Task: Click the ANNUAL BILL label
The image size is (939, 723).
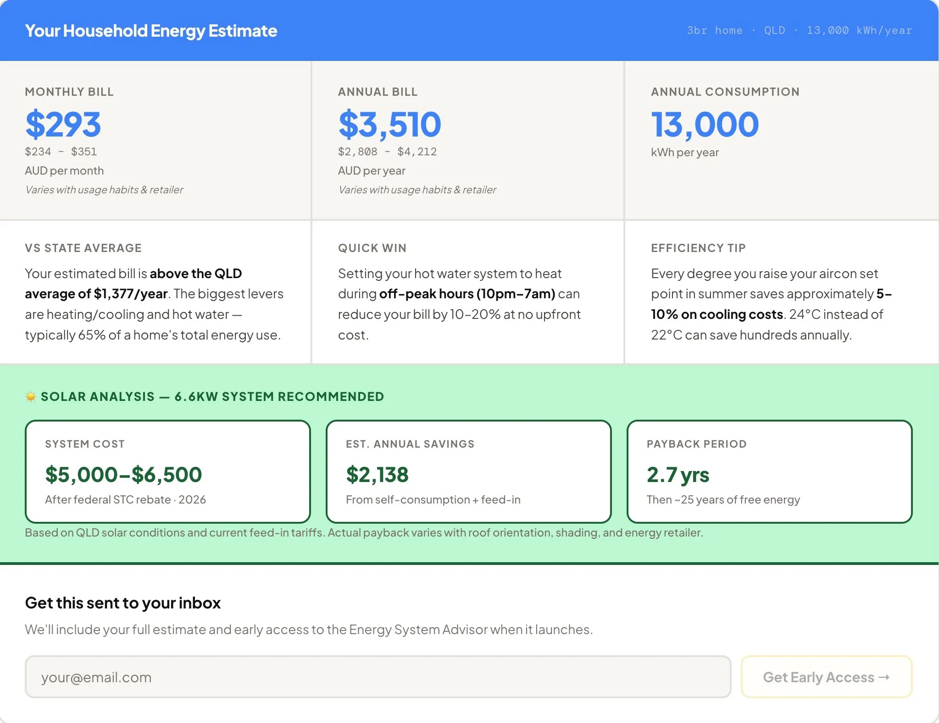Action: pos(378,92)
